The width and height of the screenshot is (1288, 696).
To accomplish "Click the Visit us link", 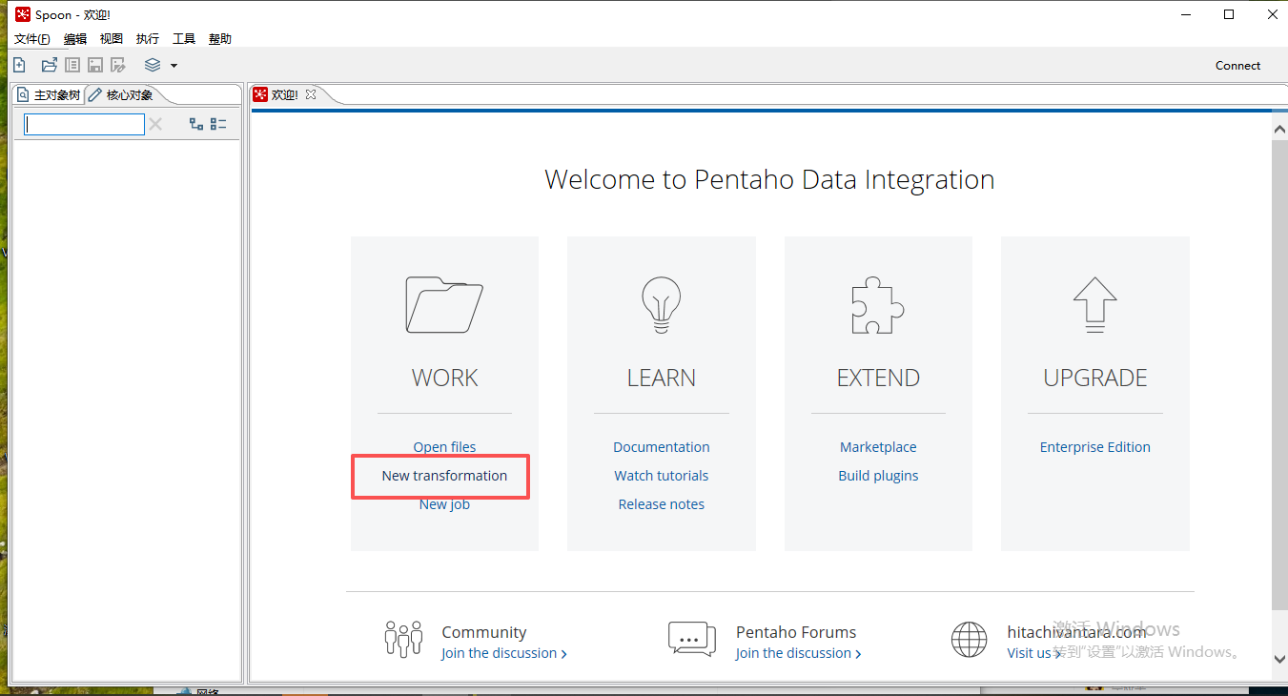I will tap(1034, 653).
